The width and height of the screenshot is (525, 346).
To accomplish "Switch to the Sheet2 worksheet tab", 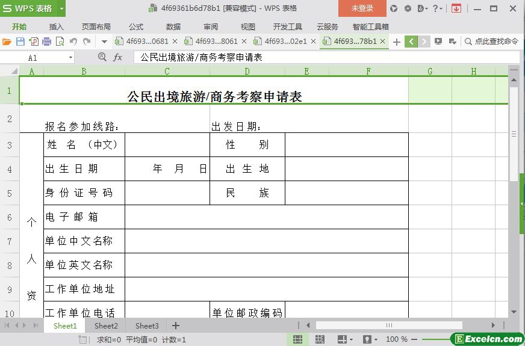I will pyautogui.click(x=106, y=326).
